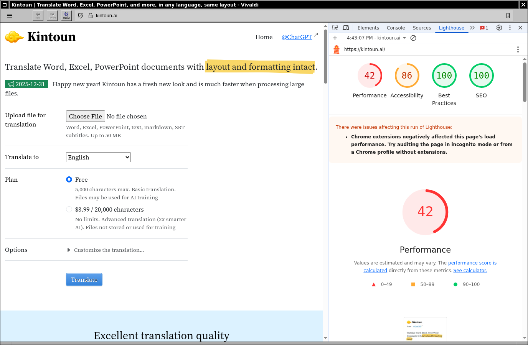
Task: Show more DevTools tabs chevron
Action: point(472,28)
